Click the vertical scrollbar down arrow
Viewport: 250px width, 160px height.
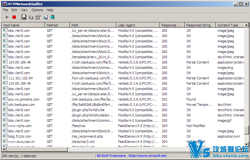246,144
